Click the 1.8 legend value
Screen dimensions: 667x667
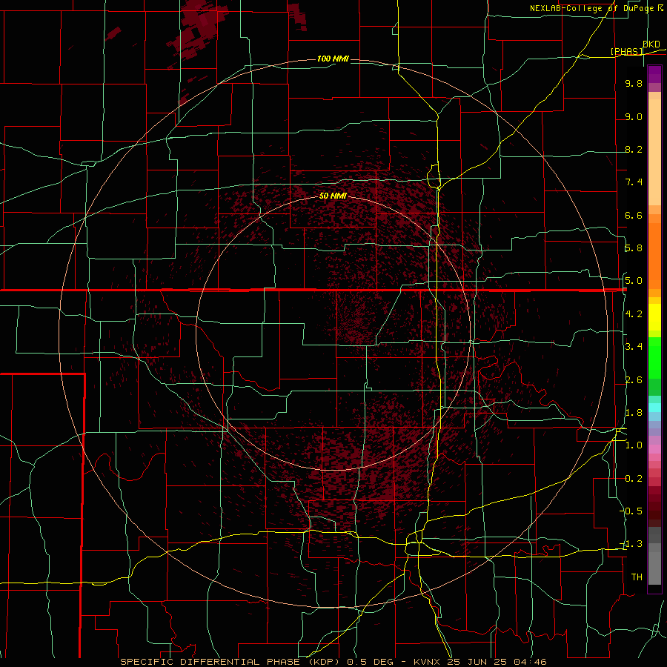click(x=634, y=413)
